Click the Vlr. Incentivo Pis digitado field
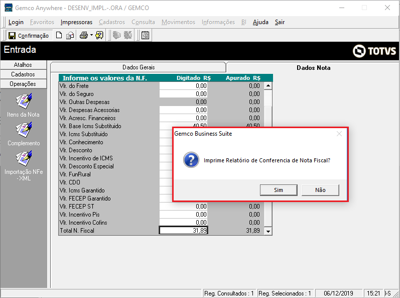Screen dimensions: 400x298 (183, 214)
